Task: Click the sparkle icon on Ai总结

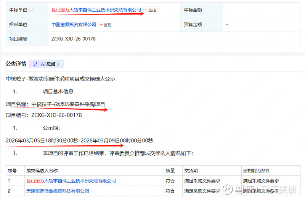Action: point(35,64)
